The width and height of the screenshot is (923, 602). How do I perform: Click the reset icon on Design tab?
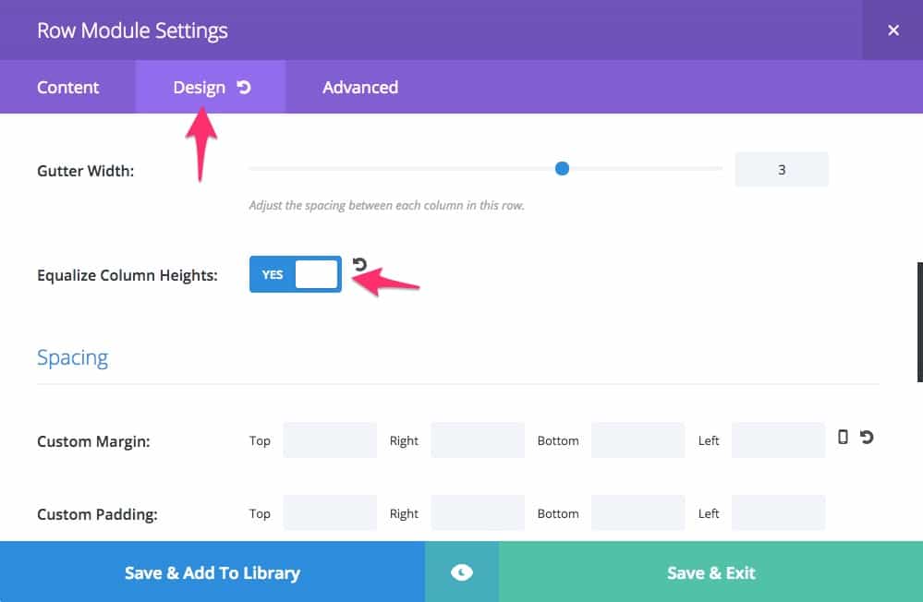click(244, 88)
